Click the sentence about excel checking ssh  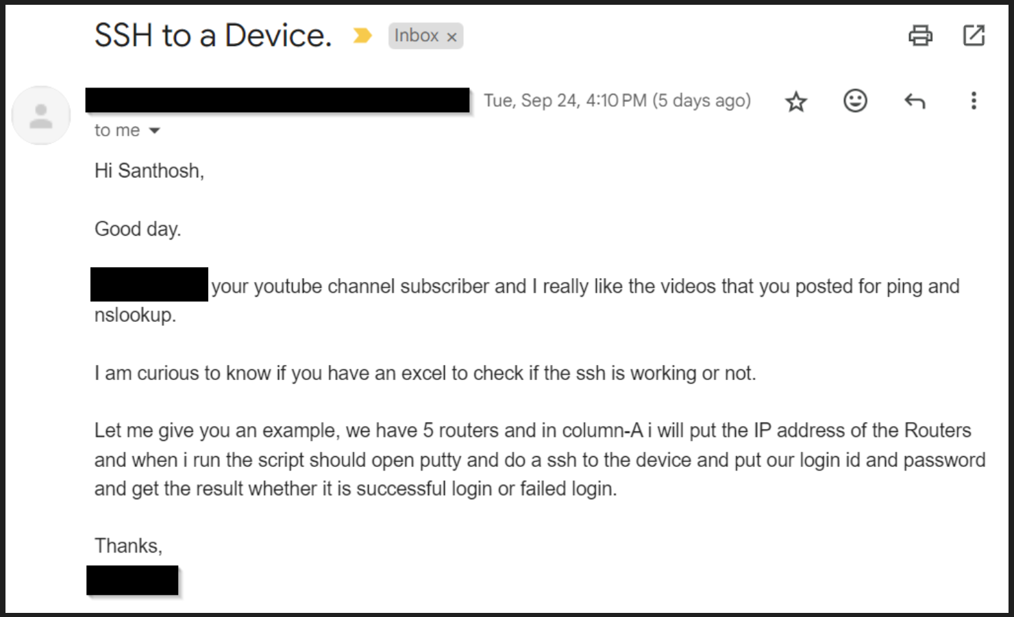(425, 373)
